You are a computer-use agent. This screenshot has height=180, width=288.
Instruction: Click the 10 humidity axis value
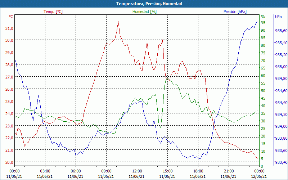point(263,151)
